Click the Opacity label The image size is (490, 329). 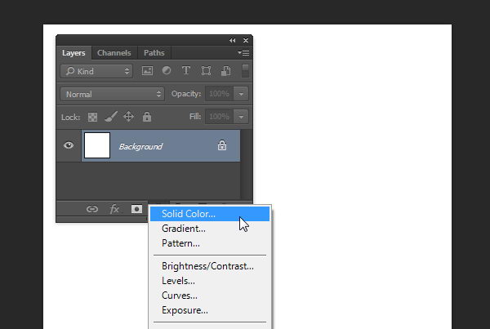(x=186, y=94)
